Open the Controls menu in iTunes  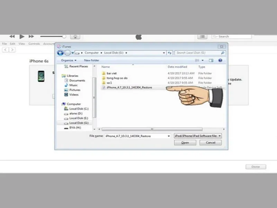pyautogui.click(x=34, y=44)
